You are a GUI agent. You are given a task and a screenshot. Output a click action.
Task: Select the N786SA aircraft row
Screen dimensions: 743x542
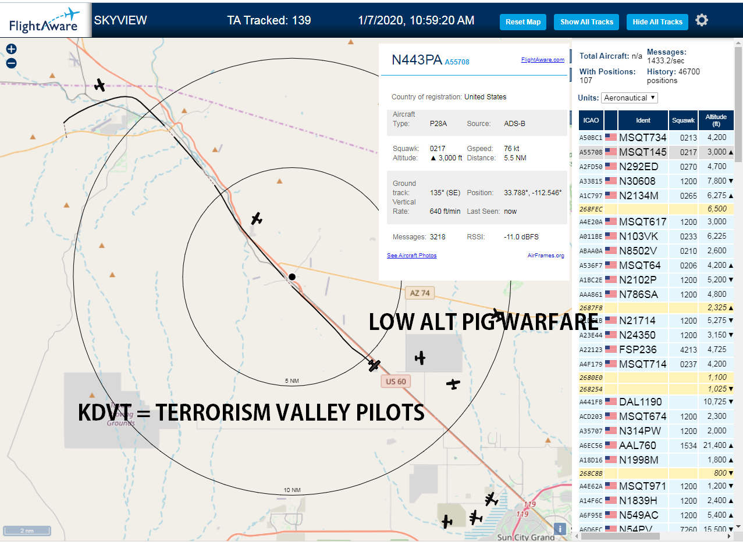point(656,295)
